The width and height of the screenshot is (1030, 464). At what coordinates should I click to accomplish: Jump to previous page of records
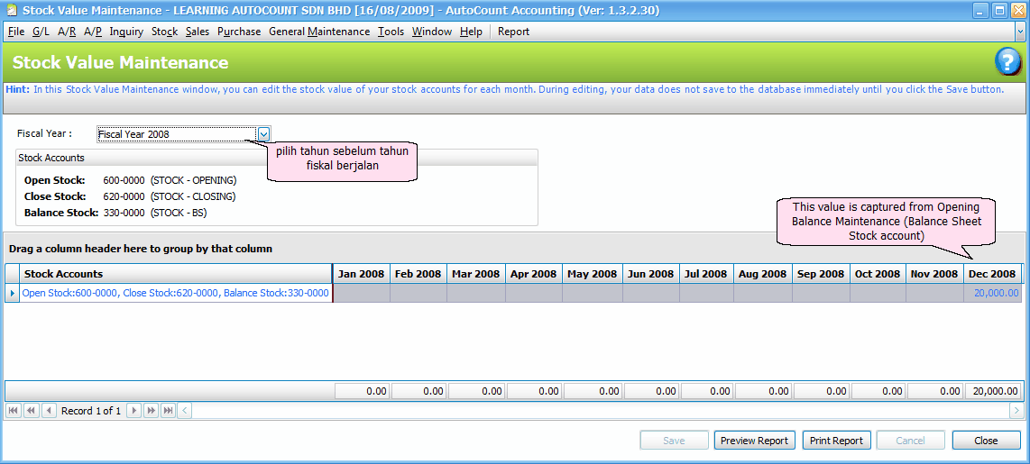[32, 411]
